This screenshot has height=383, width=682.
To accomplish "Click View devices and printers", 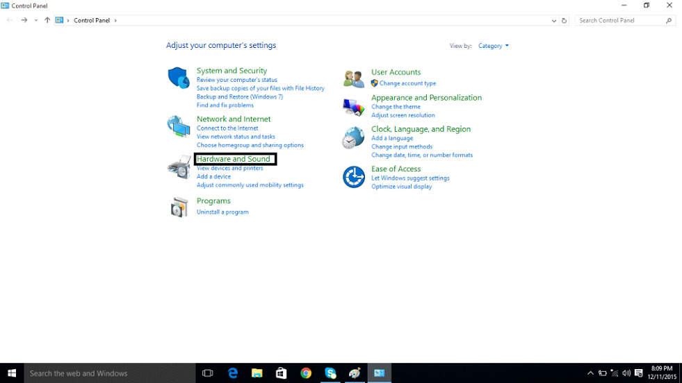I will [229, 168].
